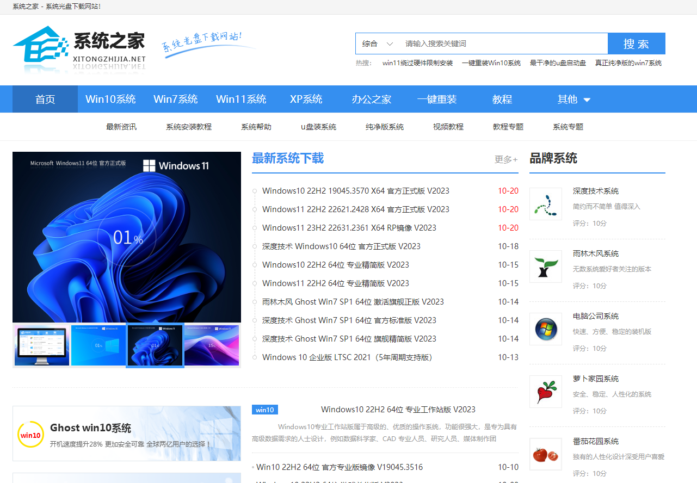Open the carousel by clicking the Windows 11 banner

tap(126, 237)
